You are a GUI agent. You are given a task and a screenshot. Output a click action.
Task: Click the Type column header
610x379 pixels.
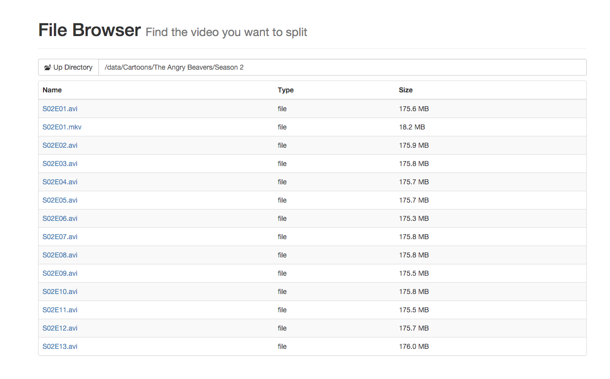pyautogui.click(x=286, y=90)
